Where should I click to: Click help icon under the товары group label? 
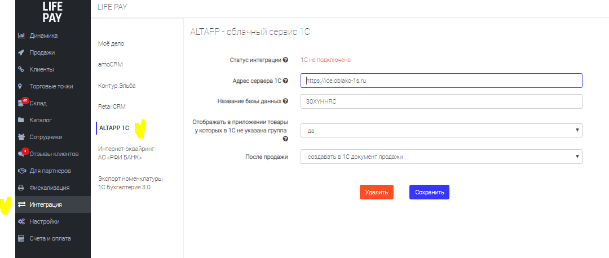click(285, 139)
